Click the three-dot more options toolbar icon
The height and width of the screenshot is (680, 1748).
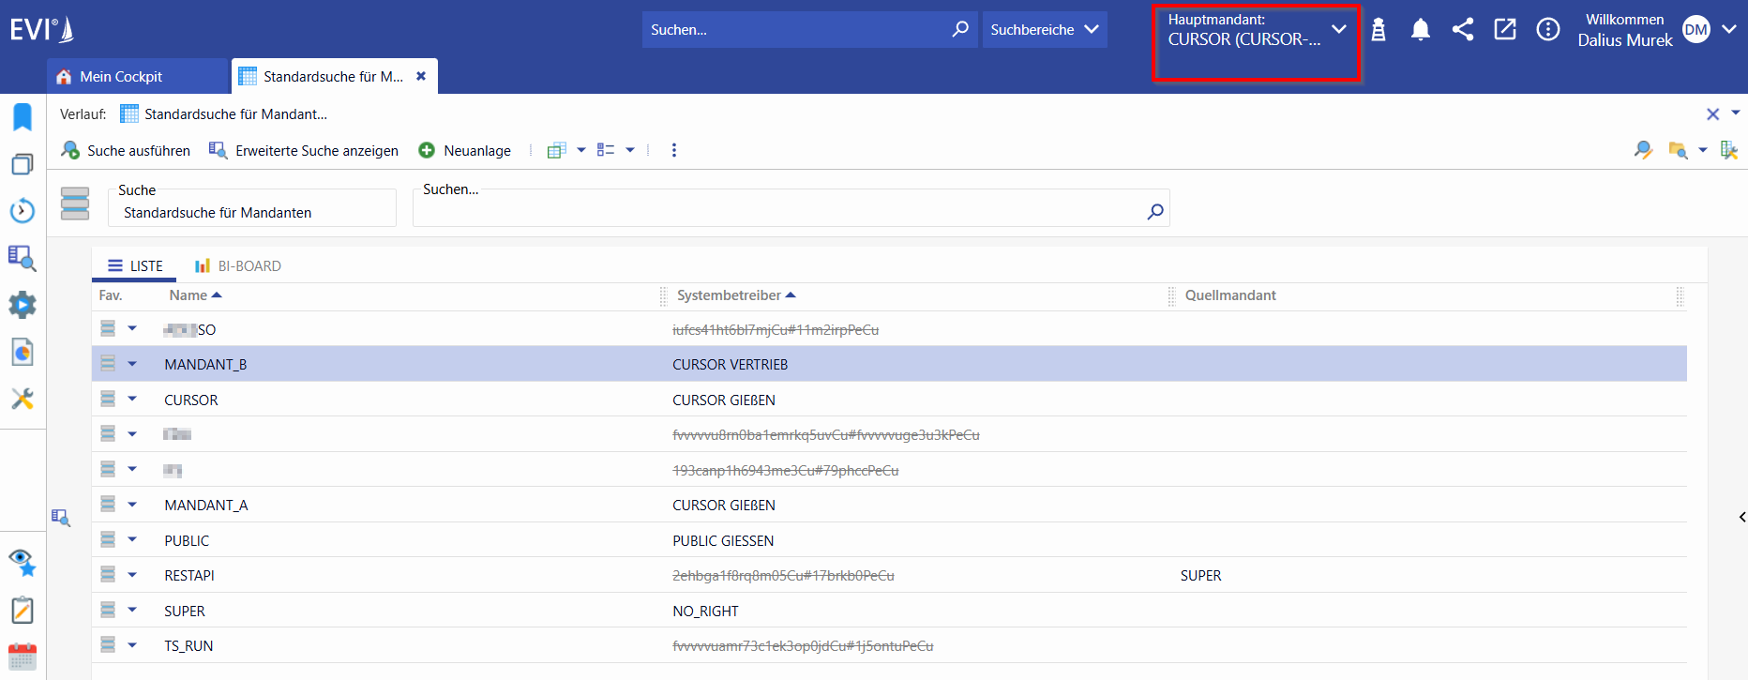tap(674, 150)
